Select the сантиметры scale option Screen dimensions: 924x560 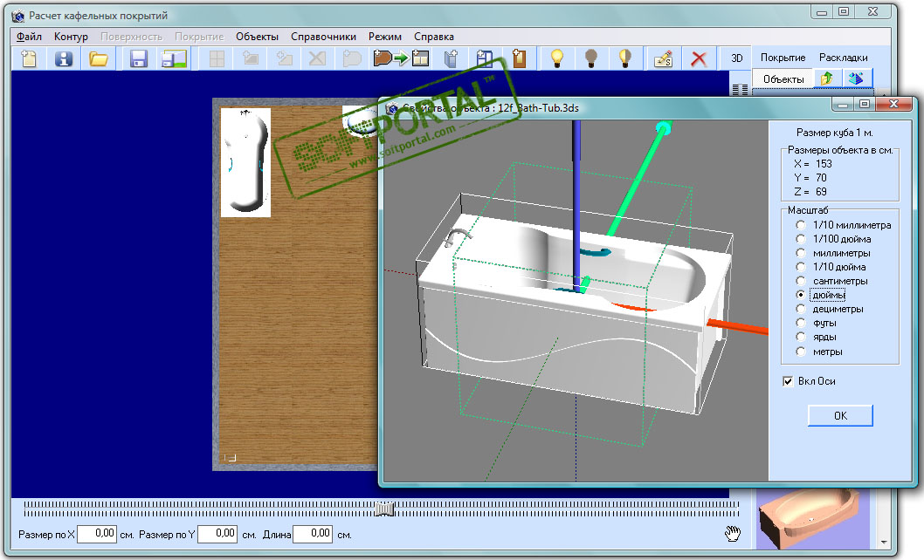pos(832,281)
